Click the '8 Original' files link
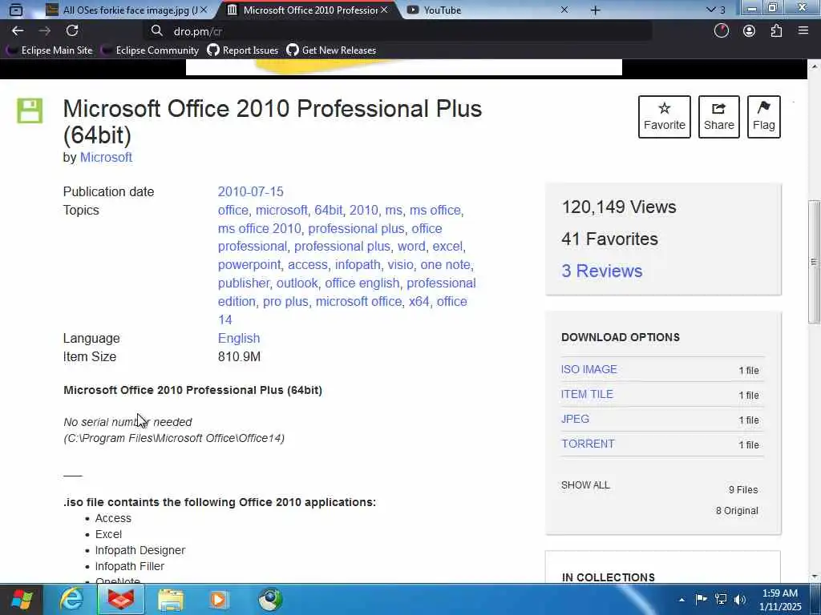 coord(737,510)
